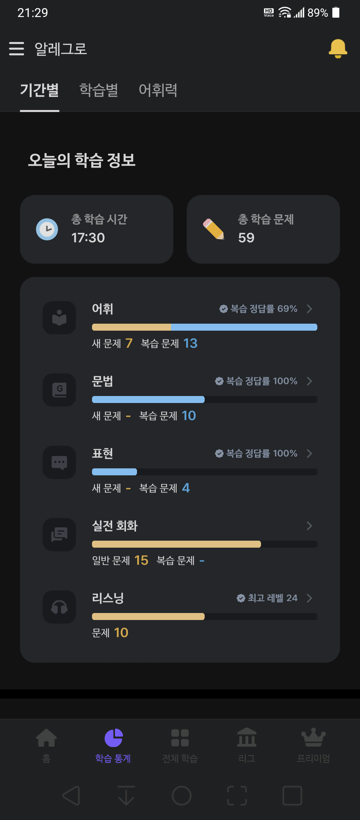This screenshot has height=820, width=360.
Task: Tap the vocabulary book icon
Action: pyautogui.click(x=59, y=318)
